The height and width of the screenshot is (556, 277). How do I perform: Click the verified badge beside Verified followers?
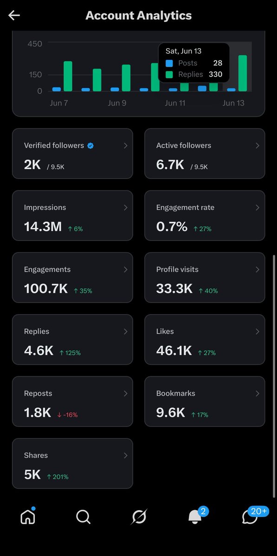[90, 145]
